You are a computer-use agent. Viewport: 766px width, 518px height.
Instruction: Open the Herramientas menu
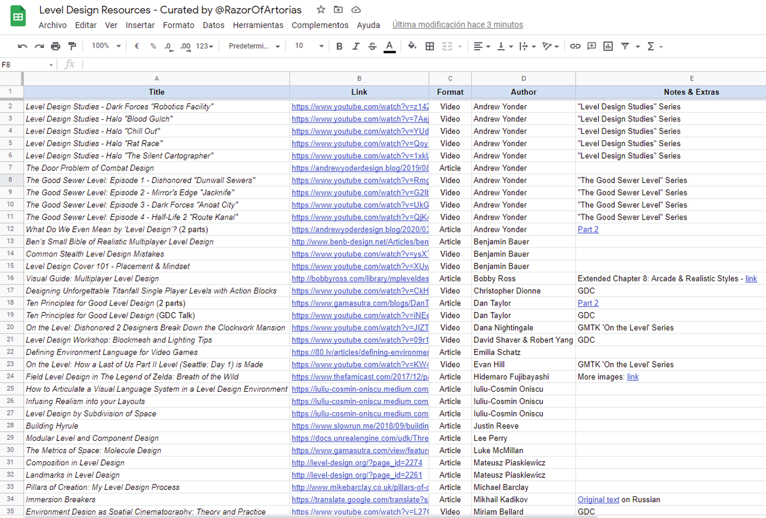[x=258, y=25]
